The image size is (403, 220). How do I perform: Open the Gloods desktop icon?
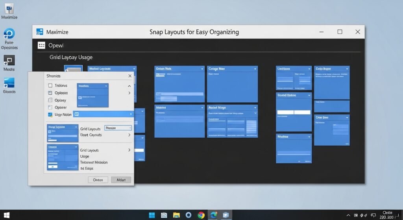[9, 83]
